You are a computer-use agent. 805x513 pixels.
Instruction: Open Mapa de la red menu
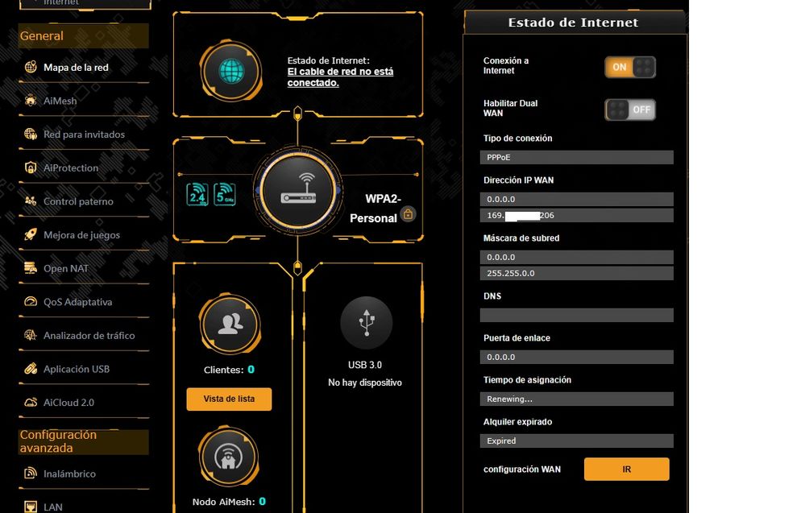(x=76, y=68)
